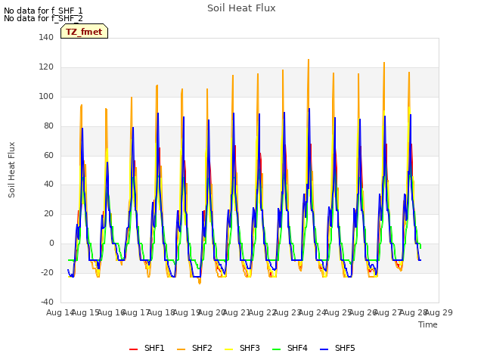Viewport: 484px width, 363px height.
Task: Click the 120 y-axis tick label
Action: tap(46, 67)
